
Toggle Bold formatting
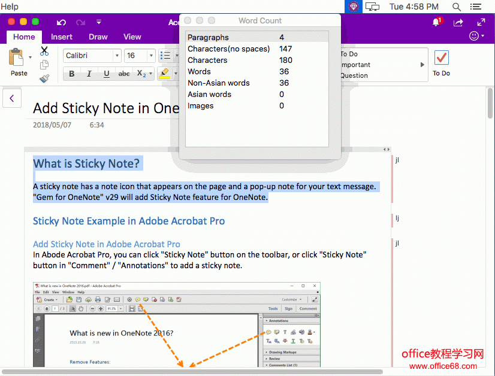(x=72, y=74)
